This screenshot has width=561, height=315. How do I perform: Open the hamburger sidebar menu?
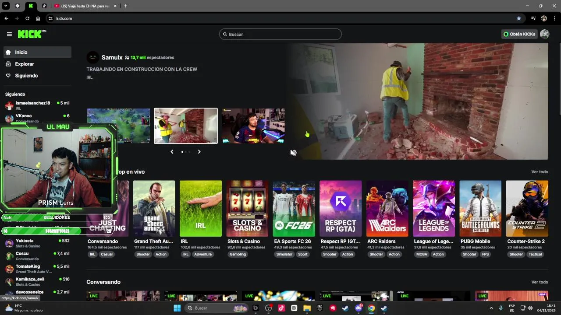(9, 34)
